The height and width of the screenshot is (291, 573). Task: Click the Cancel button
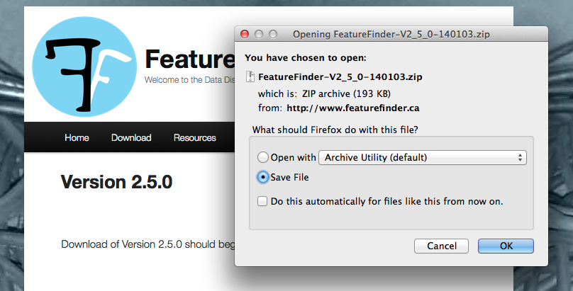441,246
